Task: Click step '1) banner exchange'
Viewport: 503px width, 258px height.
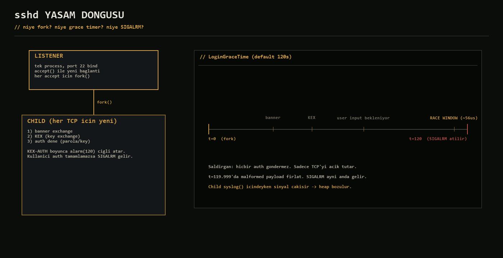Action: point(50,131)
